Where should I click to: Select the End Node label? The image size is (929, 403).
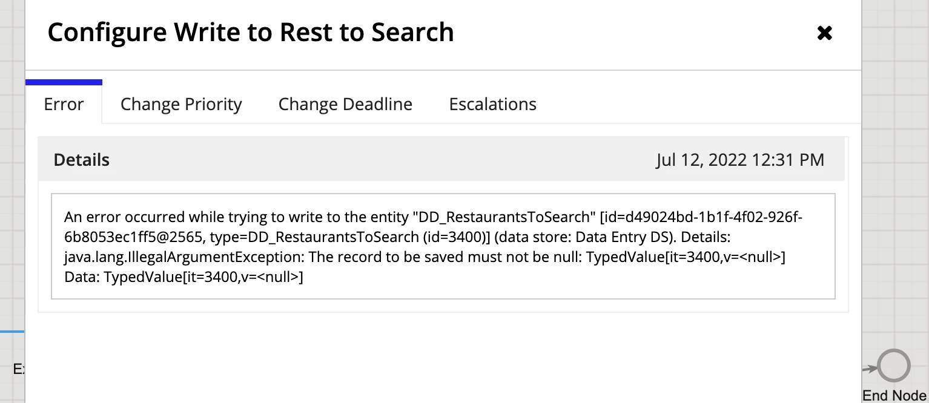[894, 396]
